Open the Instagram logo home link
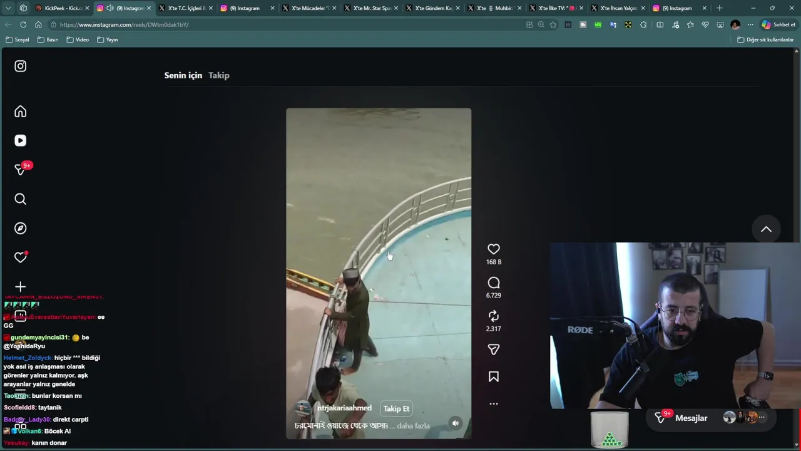Viewport: 801px width, 451px height. [21, 66]
